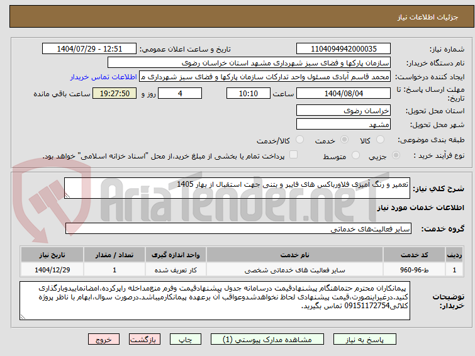The height and width of the screenshot is (356, 475).
Task: Click the استان محل تحویل field
Action: tap(344, 111)
